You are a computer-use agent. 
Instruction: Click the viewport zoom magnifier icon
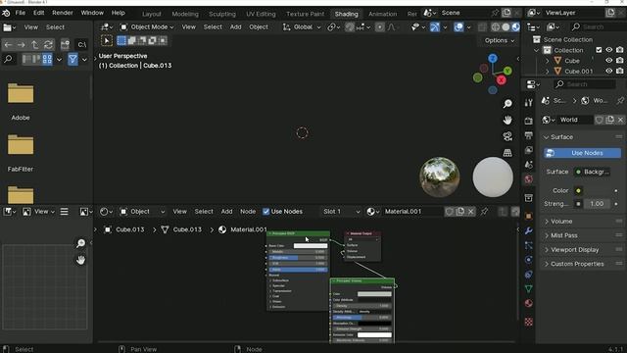click(x=507, y=104)
